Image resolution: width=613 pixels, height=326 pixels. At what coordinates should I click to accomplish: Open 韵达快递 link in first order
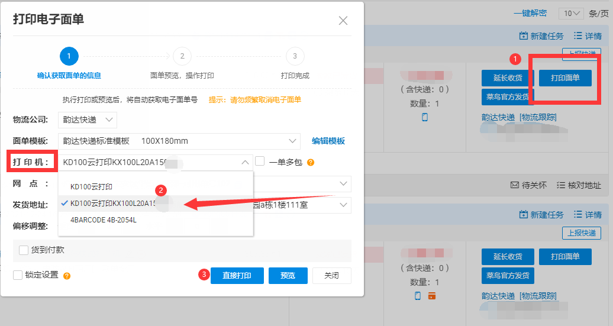(x=498, y=117)
